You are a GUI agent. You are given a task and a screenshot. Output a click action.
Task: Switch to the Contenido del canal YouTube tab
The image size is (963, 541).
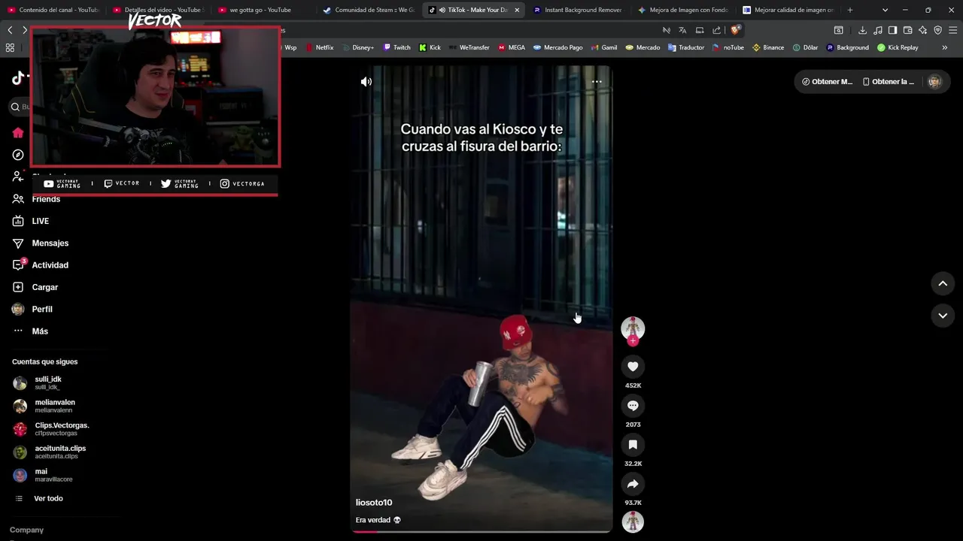pyautogui.click(x=53, y=10)
